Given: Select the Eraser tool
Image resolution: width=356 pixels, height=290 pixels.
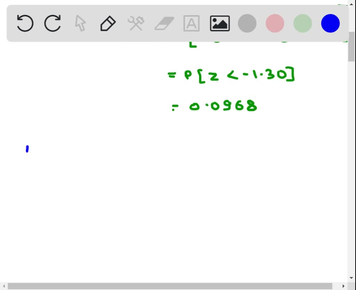Looking at the screenshot, I should pos(163,23).
